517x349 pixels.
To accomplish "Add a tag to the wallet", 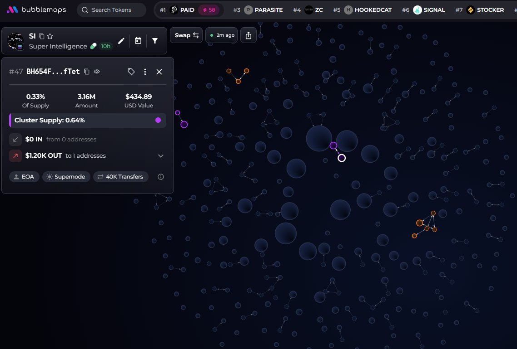I will click(131, 72).
